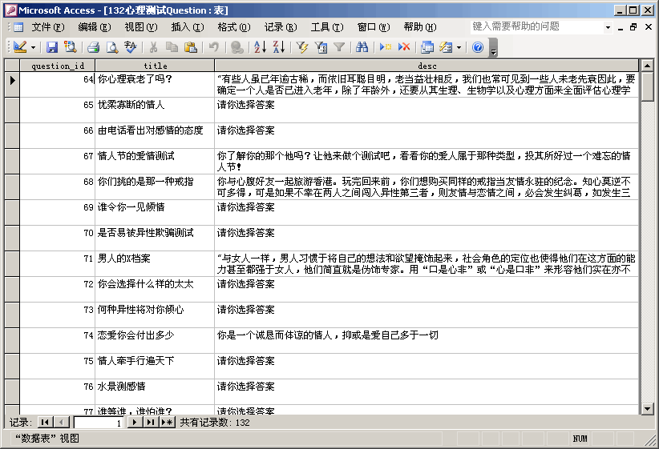The height and width of the screenshot is (449, 659).
Task: Toggle Apply Filter funnel icon
Action: 339,47
